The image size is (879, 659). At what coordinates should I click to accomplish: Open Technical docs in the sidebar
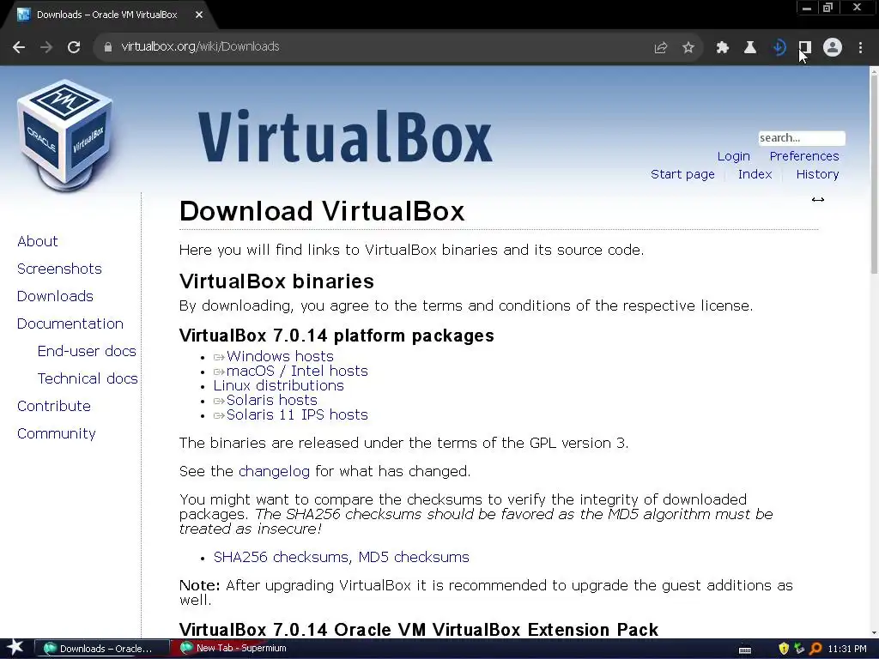click(88, 378)
